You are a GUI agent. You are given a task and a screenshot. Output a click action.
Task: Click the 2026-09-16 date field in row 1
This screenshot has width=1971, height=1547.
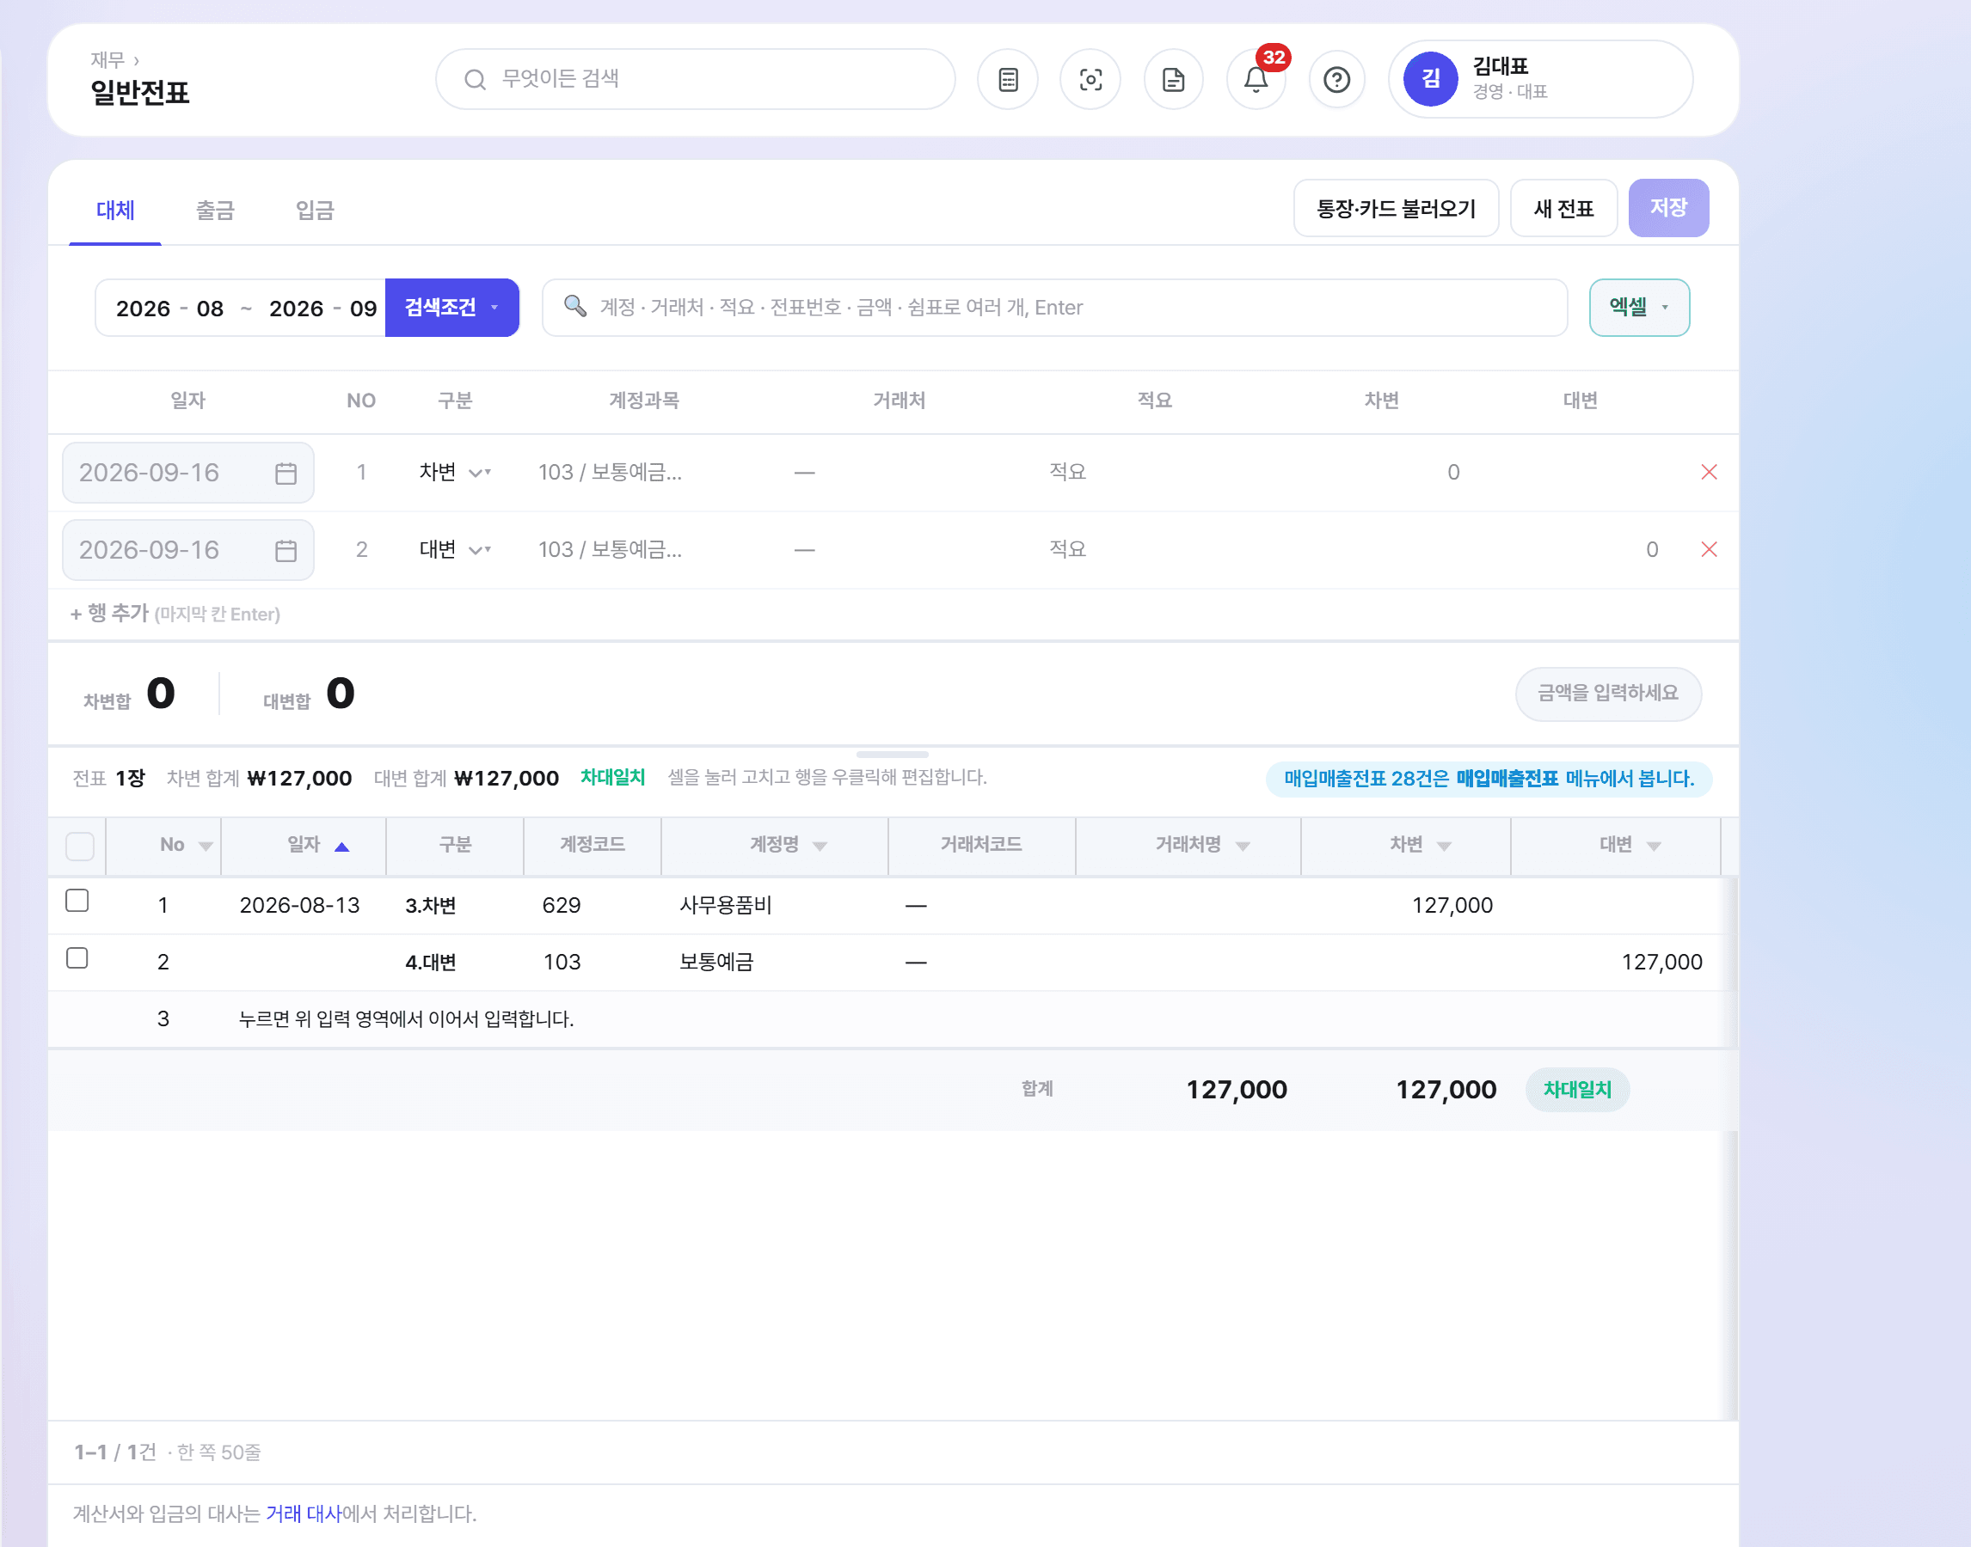coord(187,473)
